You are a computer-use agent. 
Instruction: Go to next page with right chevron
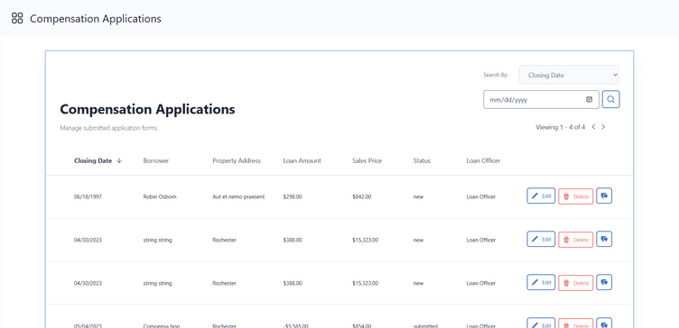coord(603,127)
